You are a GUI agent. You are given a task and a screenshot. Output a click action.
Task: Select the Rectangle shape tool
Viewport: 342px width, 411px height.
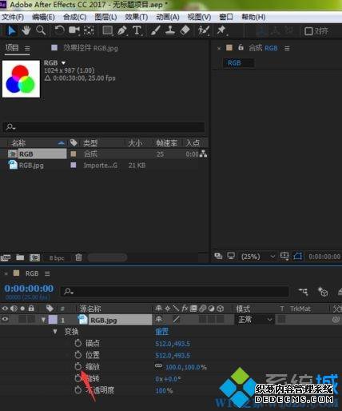(107, 30)
